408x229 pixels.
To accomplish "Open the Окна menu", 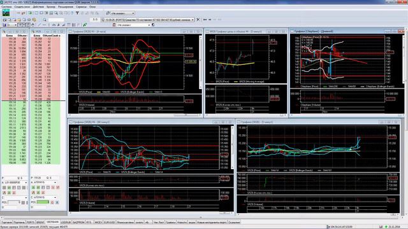I will point(92,7).
